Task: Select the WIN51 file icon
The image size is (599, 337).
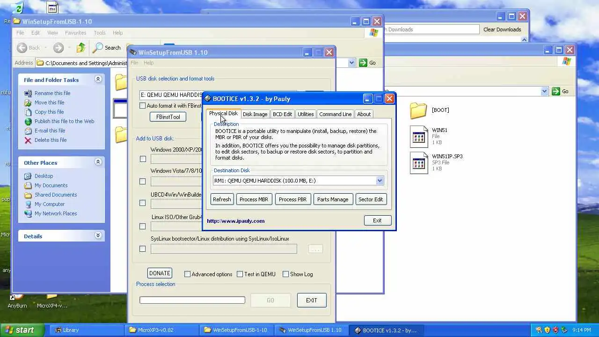Action: pyautogui.click(x=419, y=136)
